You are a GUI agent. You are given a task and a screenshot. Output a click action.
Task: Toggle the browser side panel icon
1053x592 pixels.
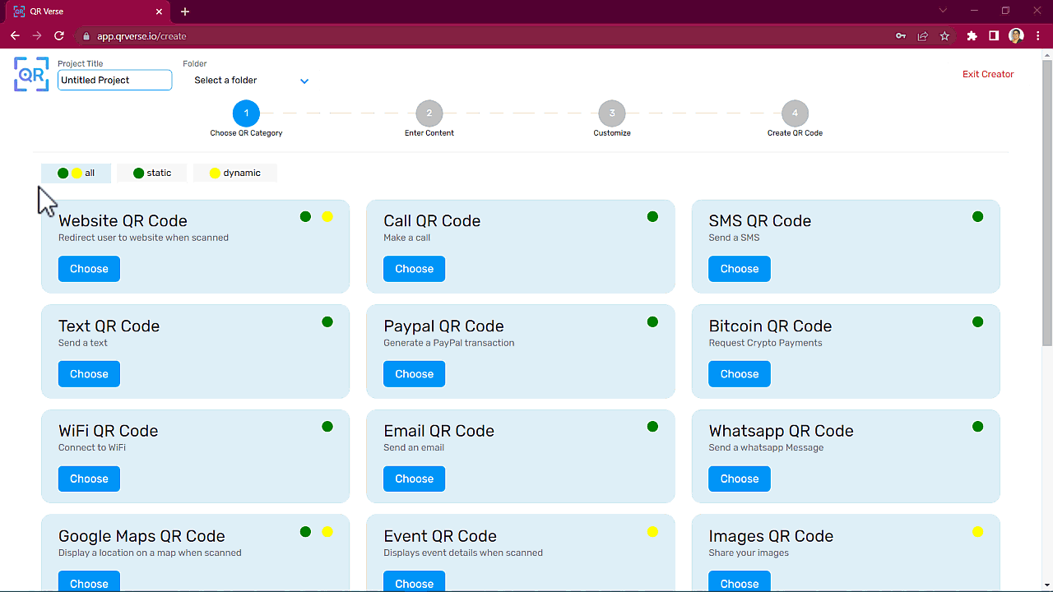(994, 36)
